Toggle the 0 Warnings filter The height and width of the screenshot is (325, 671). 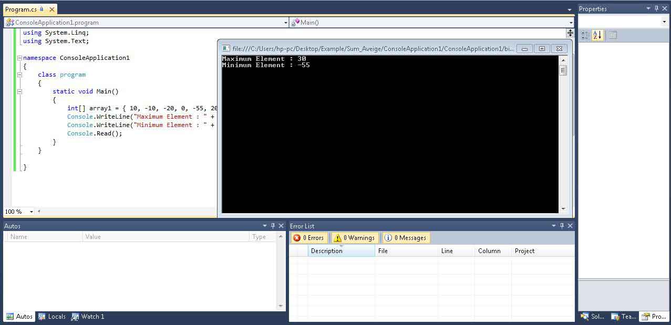(354, 238)
